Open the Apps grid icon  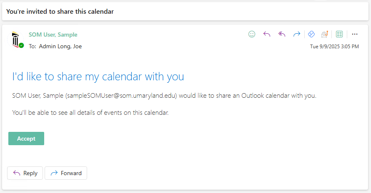(339, 35)
